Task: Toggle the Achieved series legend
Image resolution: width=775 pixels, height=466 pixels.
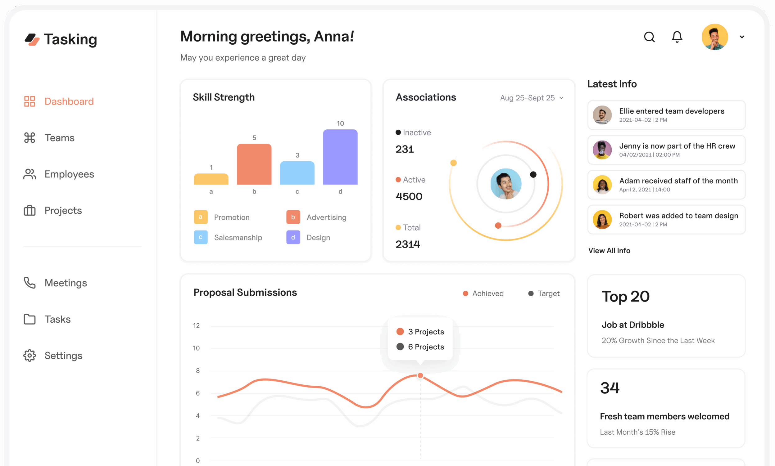Action: [x=483, y=293]
